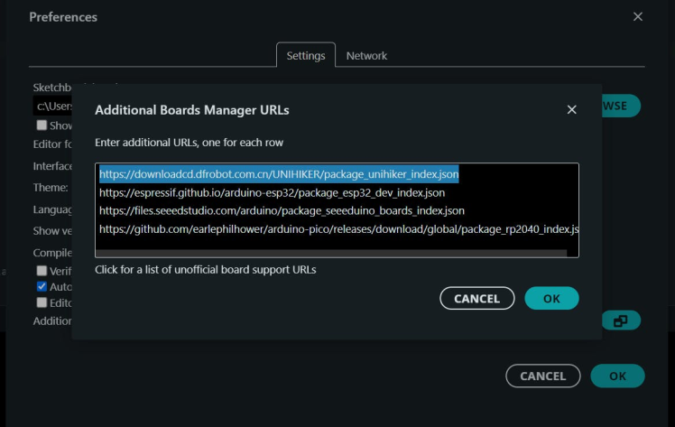Click the partially hidden BROWSE button
The image size is (675, 427).
(621, 106)
